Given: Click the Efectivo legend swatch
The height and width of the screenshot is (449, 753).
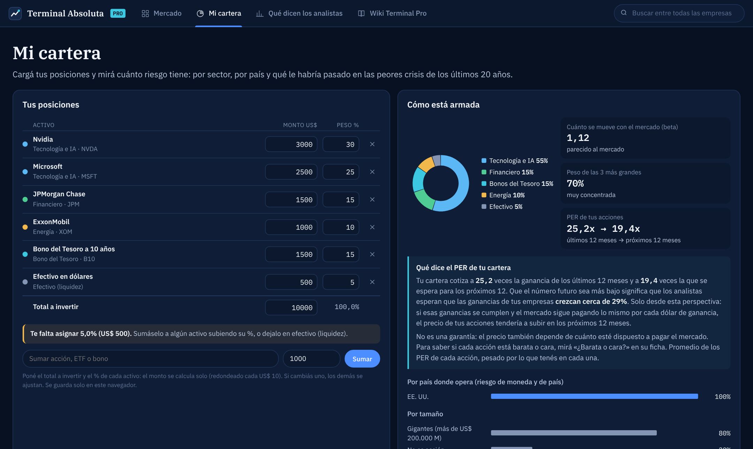Looking at the screenshot, I should (484, 206).
